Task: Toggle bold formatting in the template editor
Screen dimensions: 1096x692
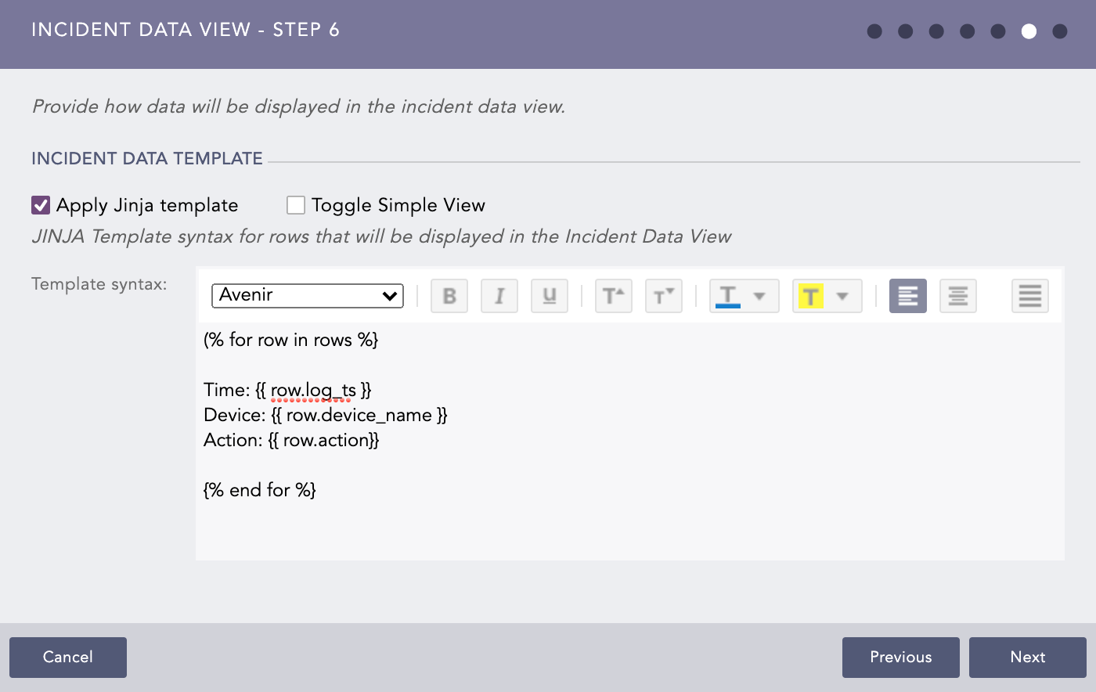Action: 449,296
